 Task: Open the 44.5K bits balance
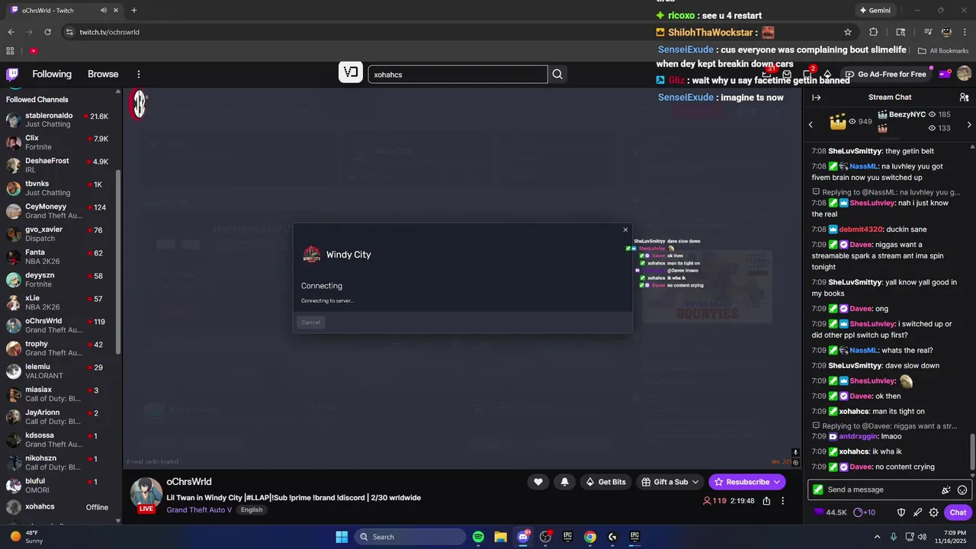pyautogui.click(x=830, y=512)
